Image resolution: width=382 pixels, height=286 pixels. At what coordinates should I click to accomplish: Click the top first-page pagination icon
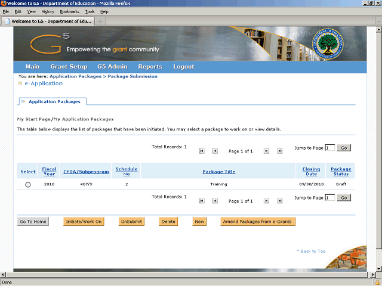tap(202, 151)
